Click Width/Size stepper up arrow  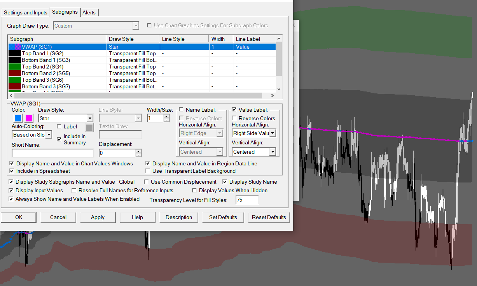166,116
